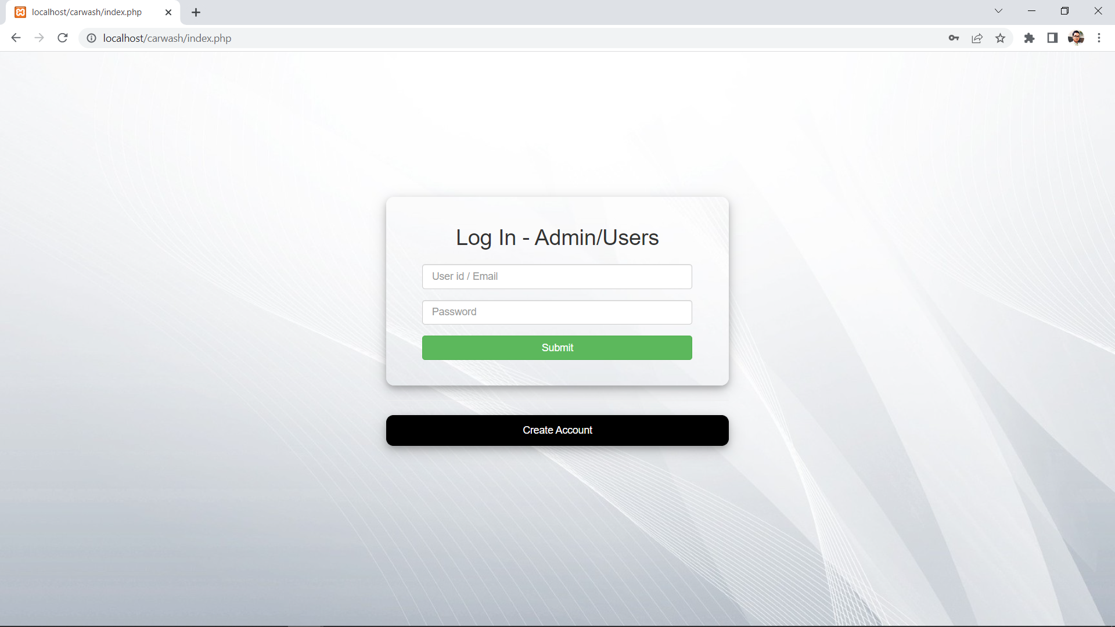
Task: Open saved passwords key icon
Action: tap(954, 38)
